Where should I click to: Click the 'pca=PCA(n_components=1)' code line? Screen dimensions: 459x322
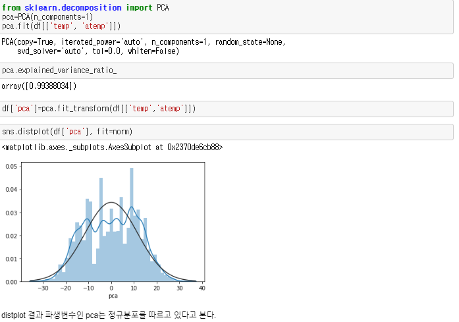click(47, 17)
